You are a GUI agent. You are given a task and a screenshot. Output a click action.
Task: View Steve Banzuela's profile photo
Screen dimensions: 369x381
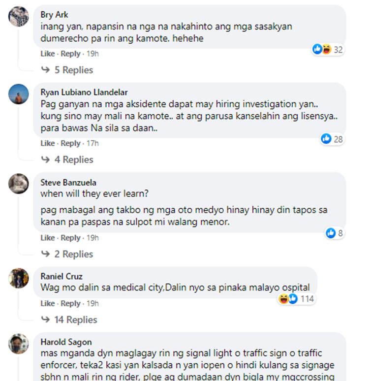point(19,184)
